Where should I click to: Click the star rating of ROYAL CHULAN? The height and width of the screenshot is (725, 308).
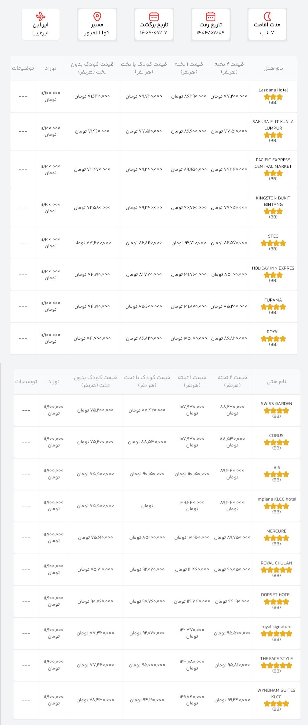click(277, 570)
